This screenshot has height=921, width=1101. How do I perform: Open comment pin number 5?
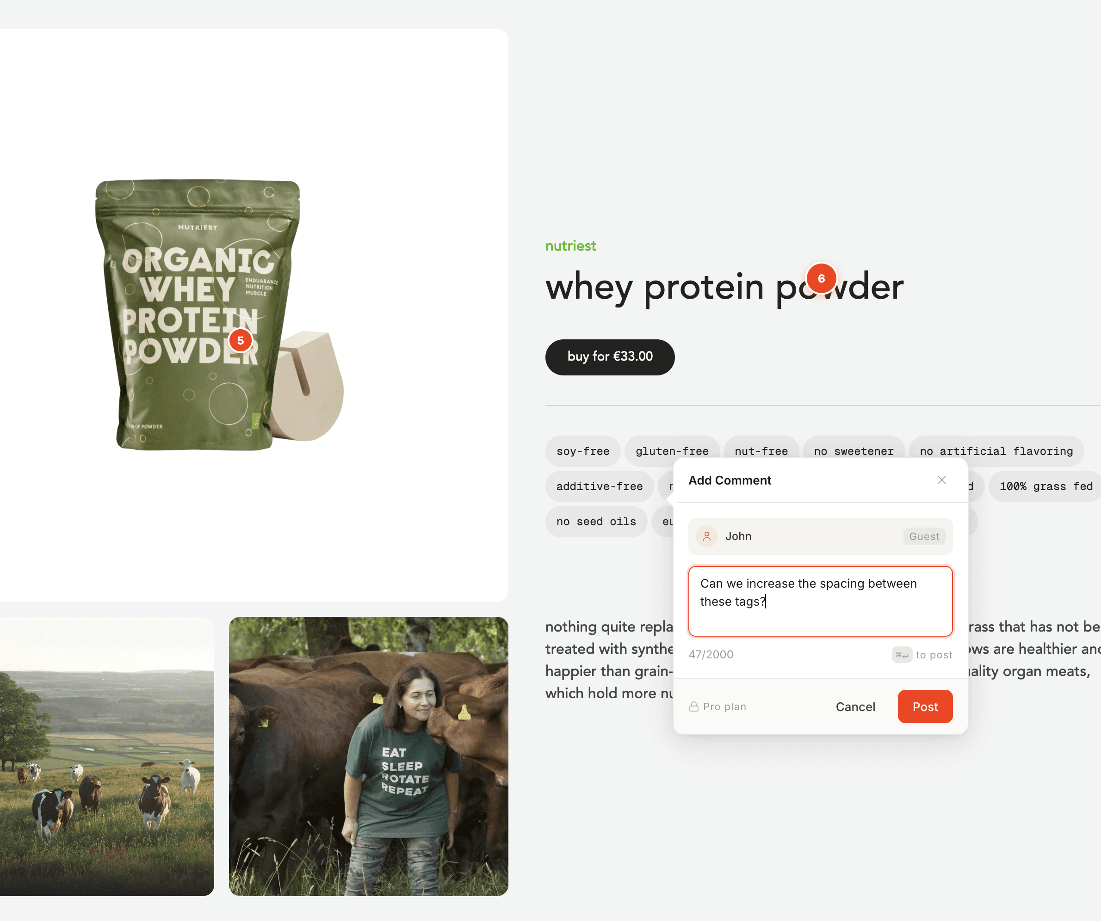(x=240, y=341)
